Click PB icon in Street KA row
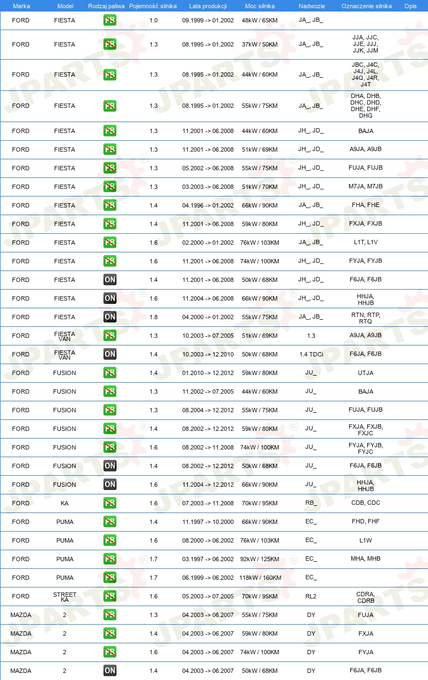 (x=110, y=596)
